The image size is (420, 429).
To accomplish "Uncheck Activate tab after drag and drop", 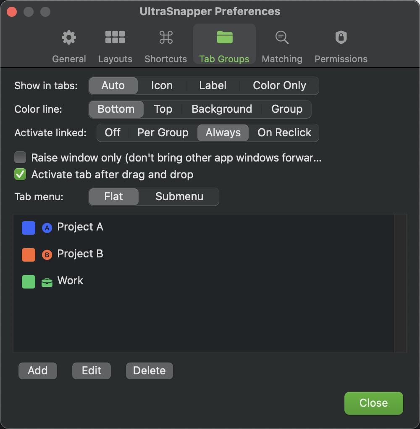I will [x=19, y=174].
